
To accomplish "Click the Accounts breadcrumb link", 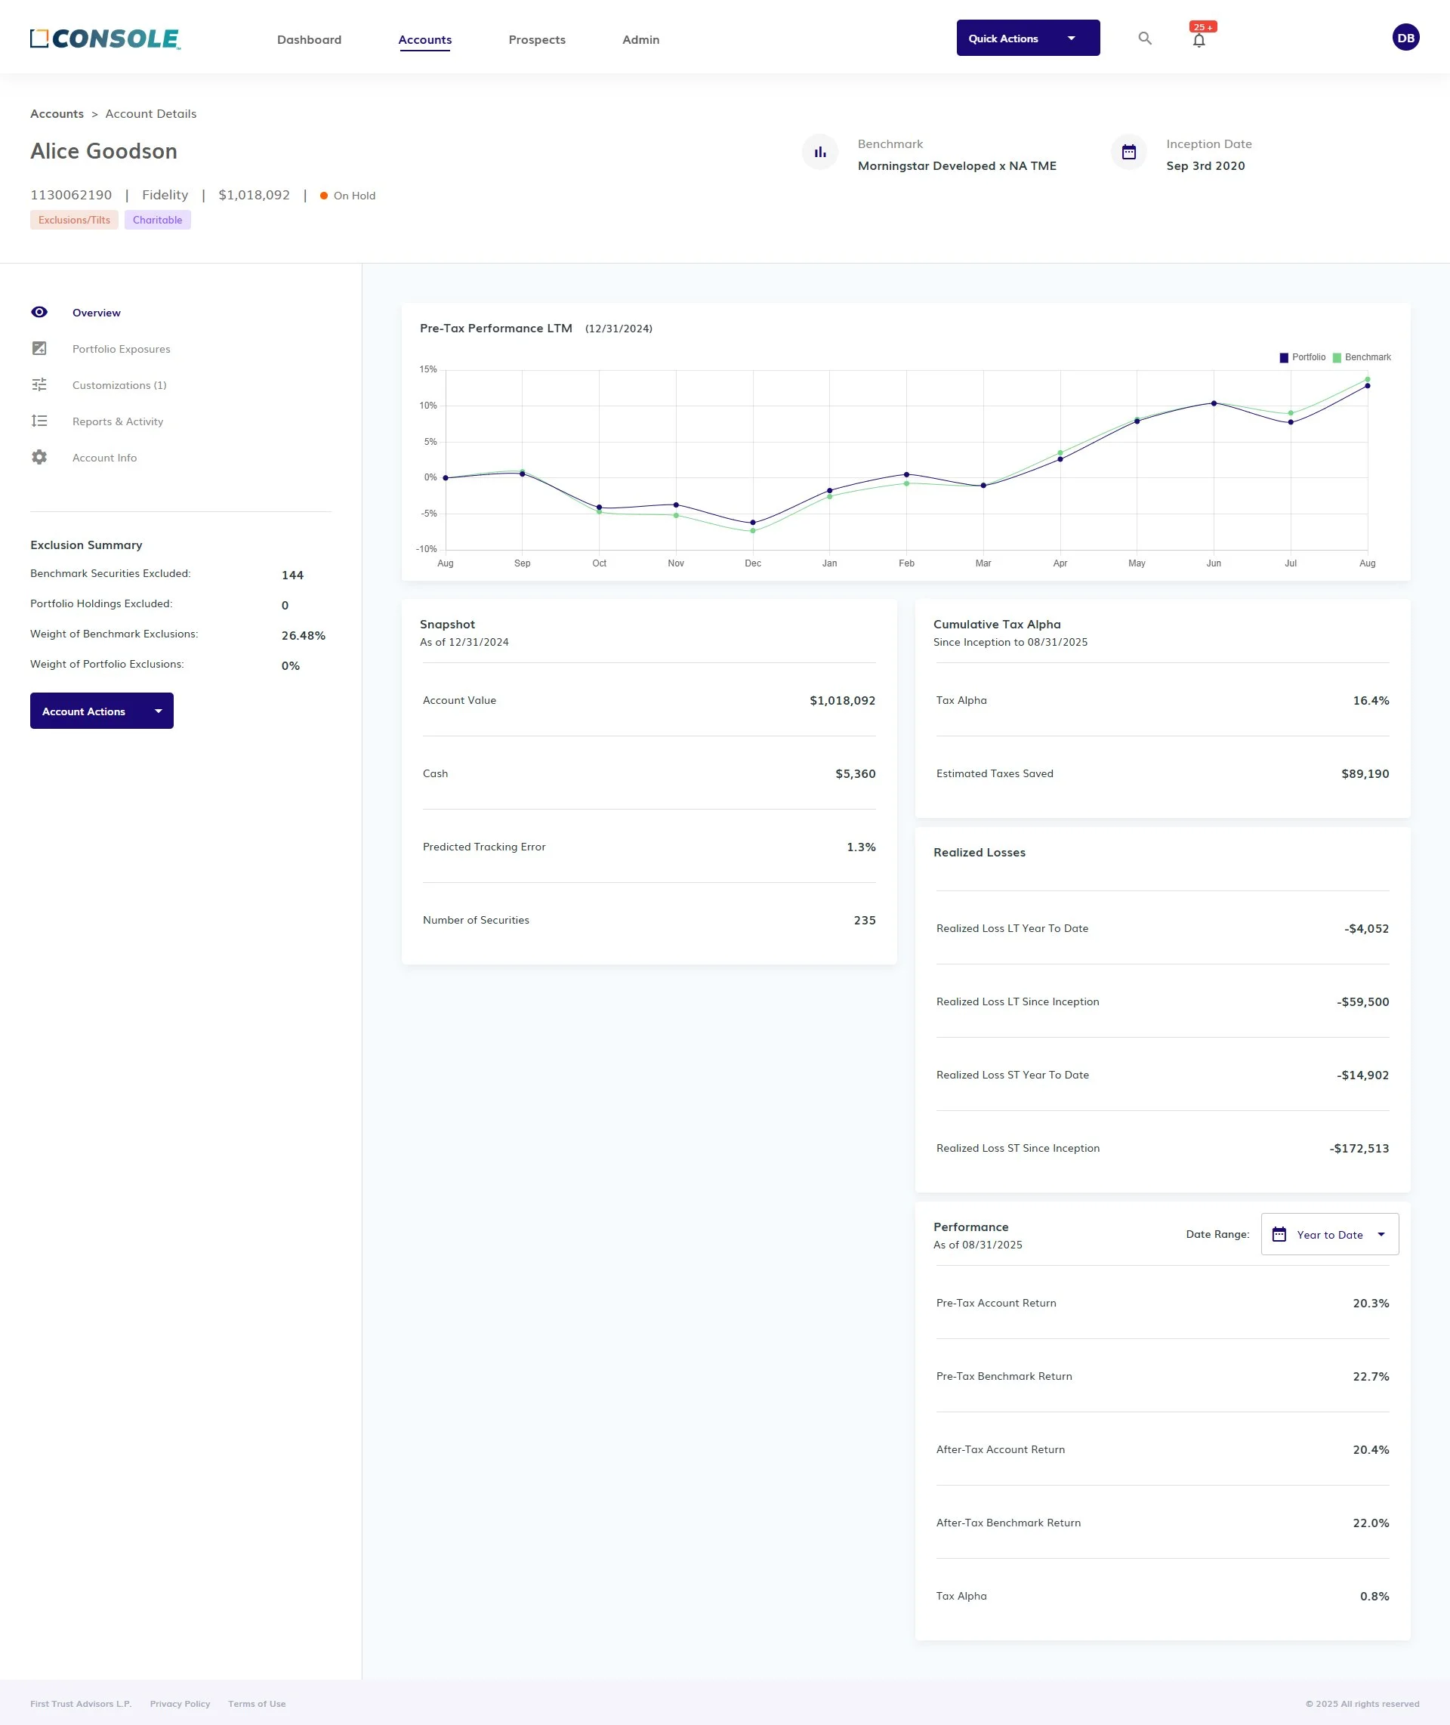I will pyautogui.click(x=57, y=113).
